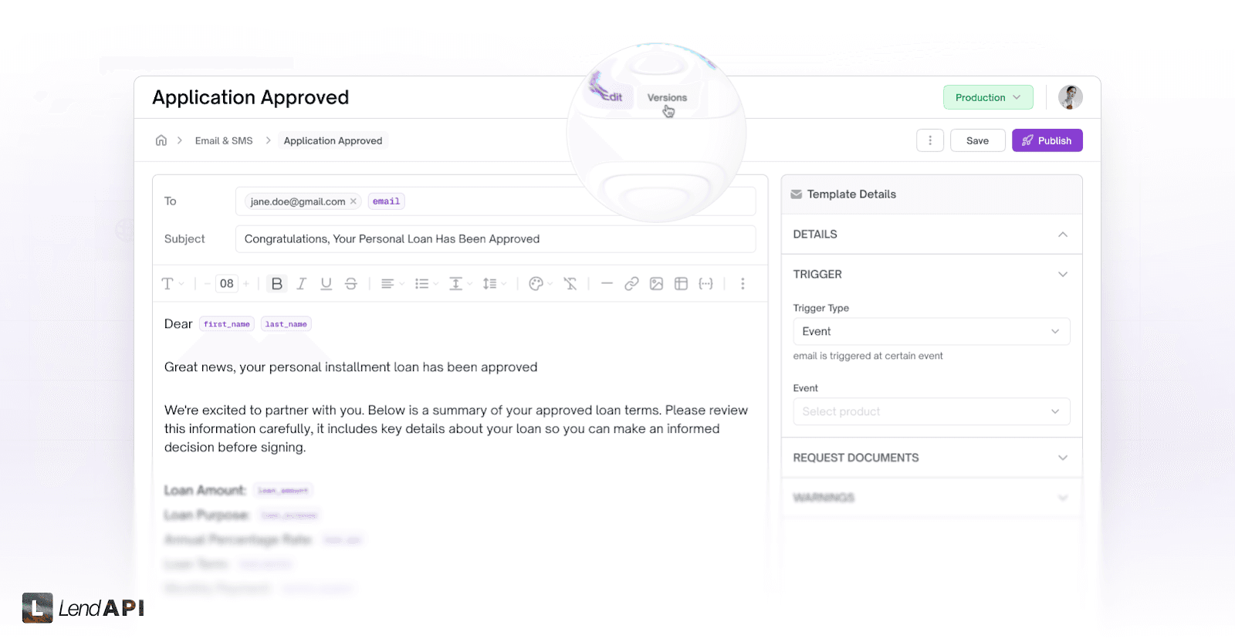The image size is (1235, 642).
Task: Open the Production environment dropdown
Action: [x=987, y=96]
